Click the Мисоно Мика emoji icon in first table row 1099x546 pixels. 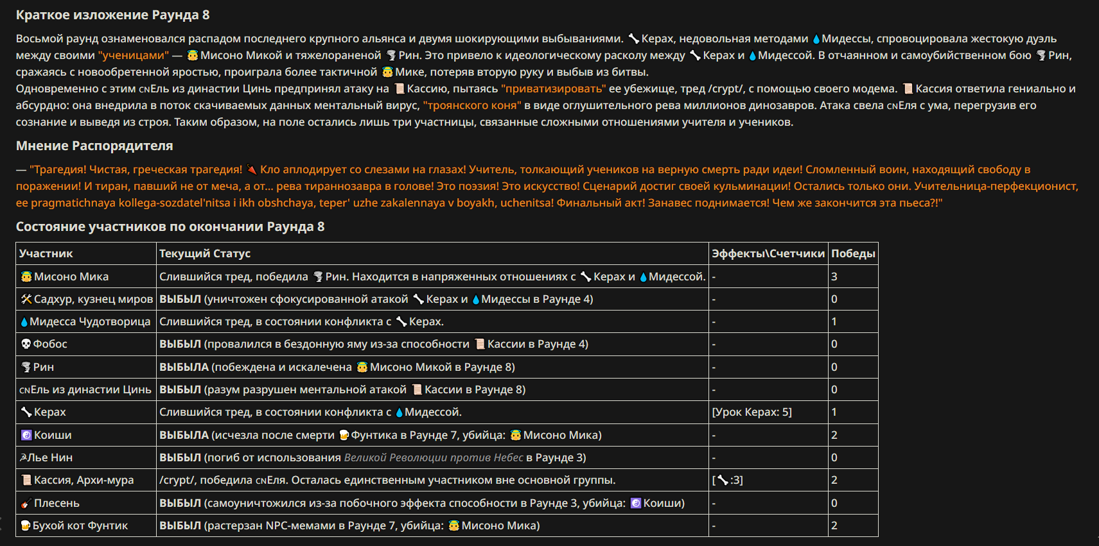[26, 277]
